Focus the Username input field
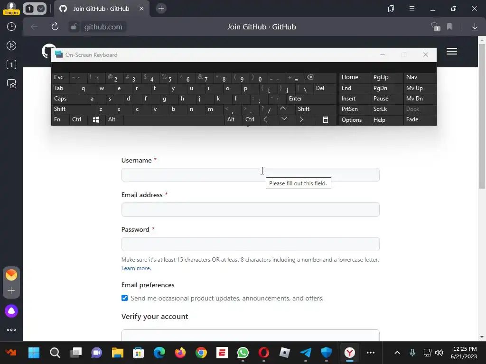 pos(251,175)
